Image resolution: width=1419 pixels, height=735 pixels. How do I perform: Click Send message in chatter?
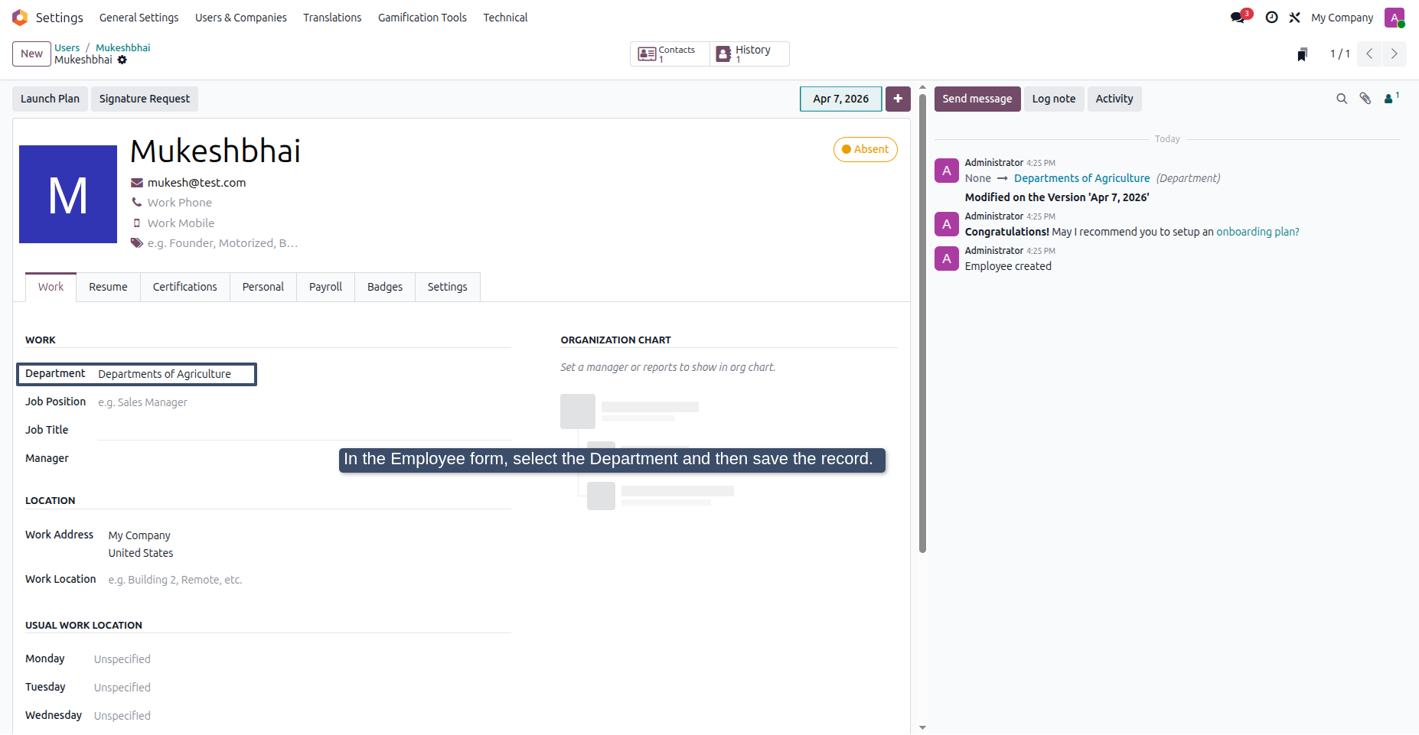click(977, 99)
